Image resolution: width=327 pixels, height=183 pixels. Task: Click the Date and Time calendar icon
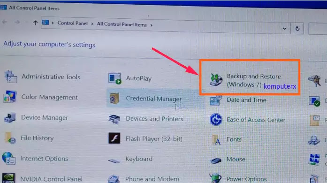point(216,100)
